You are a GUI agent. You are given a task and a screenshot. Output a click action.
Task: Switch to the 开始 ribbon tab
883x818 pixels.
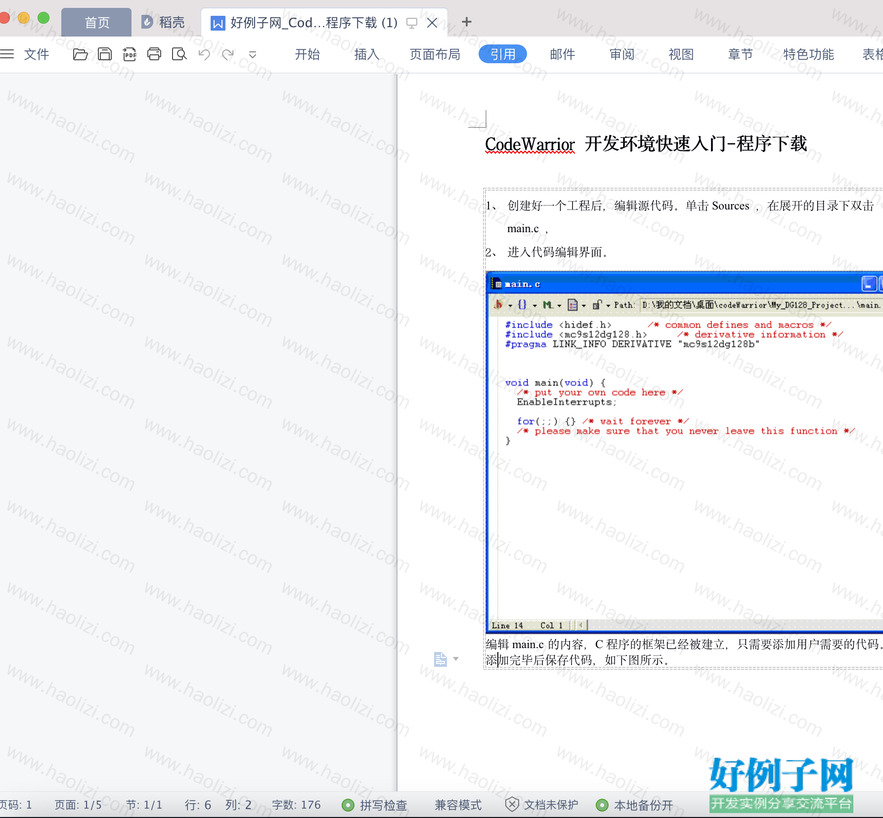click(x=308, y=54)
